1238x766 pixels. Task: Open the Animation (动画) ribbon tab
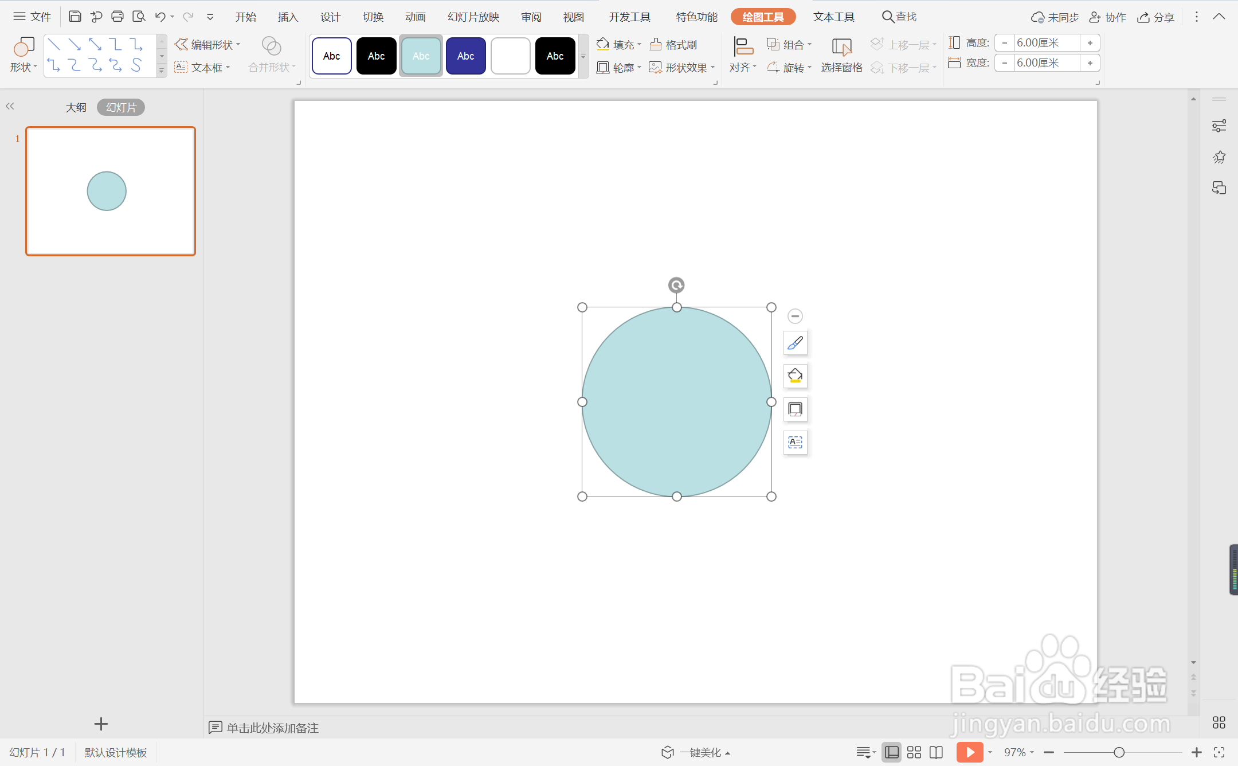point(416,17)
